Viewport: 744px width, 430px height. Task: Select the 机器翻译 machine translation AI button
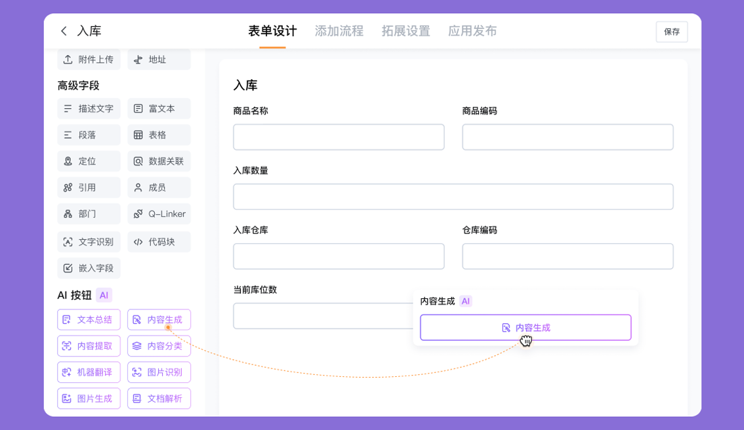coord(89,372)
